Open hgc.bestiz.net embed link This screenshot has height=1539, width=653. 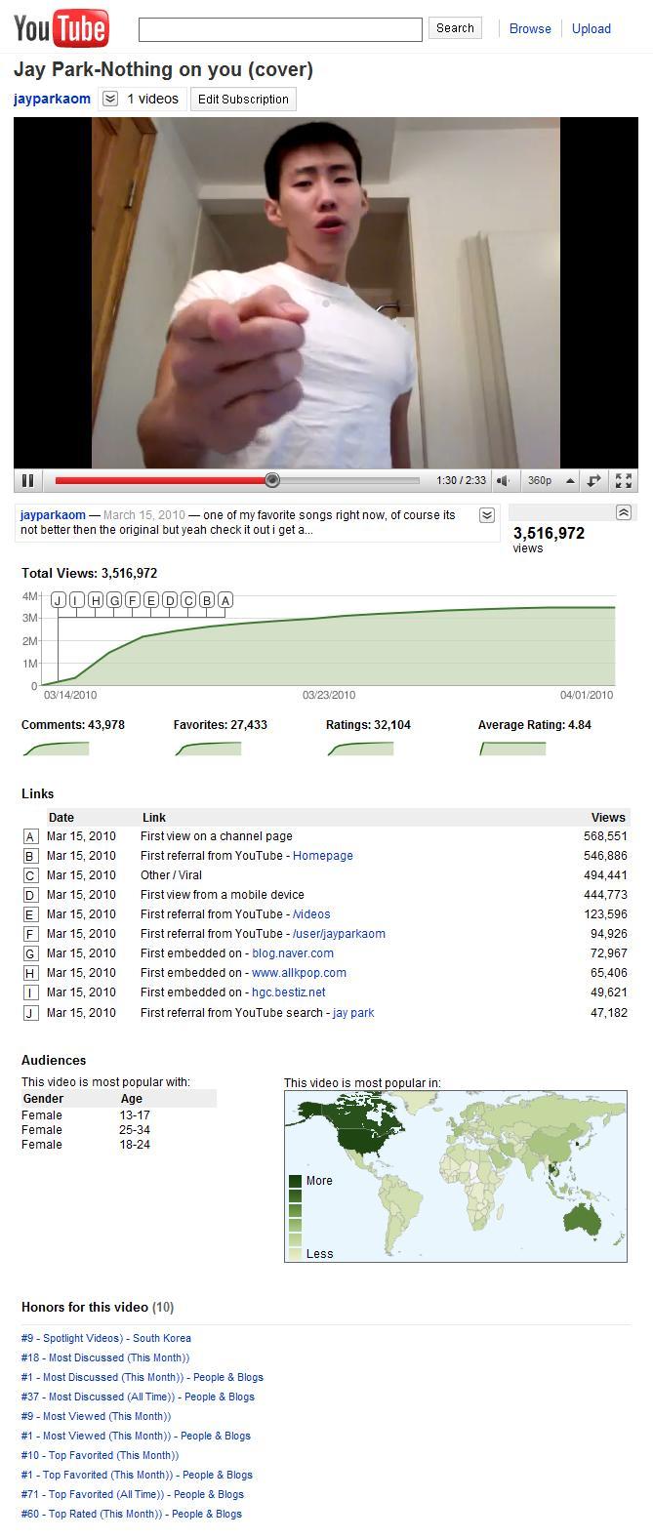click(289, 992)
